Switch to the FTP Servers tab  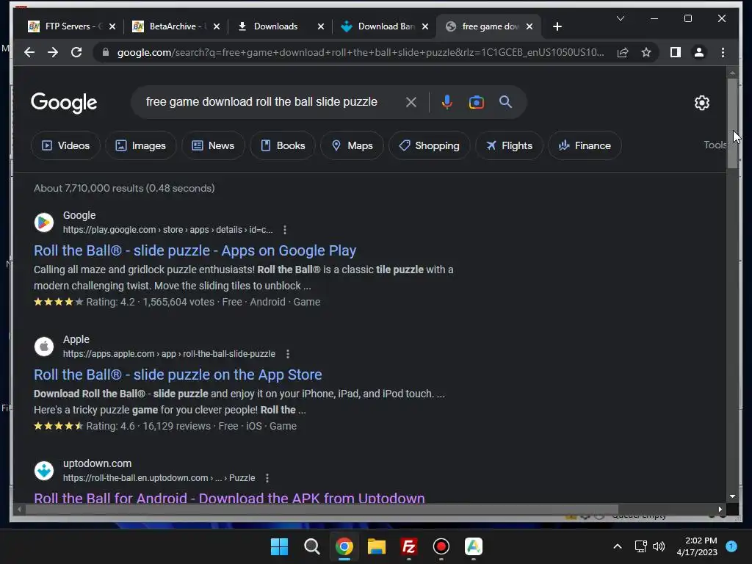[65, 26]
